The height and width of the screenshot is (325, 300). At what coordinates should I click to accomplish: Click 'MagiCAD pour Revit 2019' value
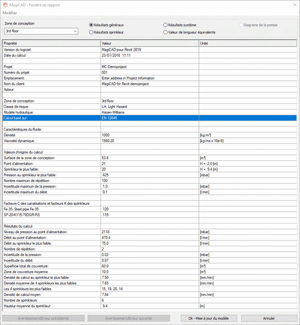[121, 50]
